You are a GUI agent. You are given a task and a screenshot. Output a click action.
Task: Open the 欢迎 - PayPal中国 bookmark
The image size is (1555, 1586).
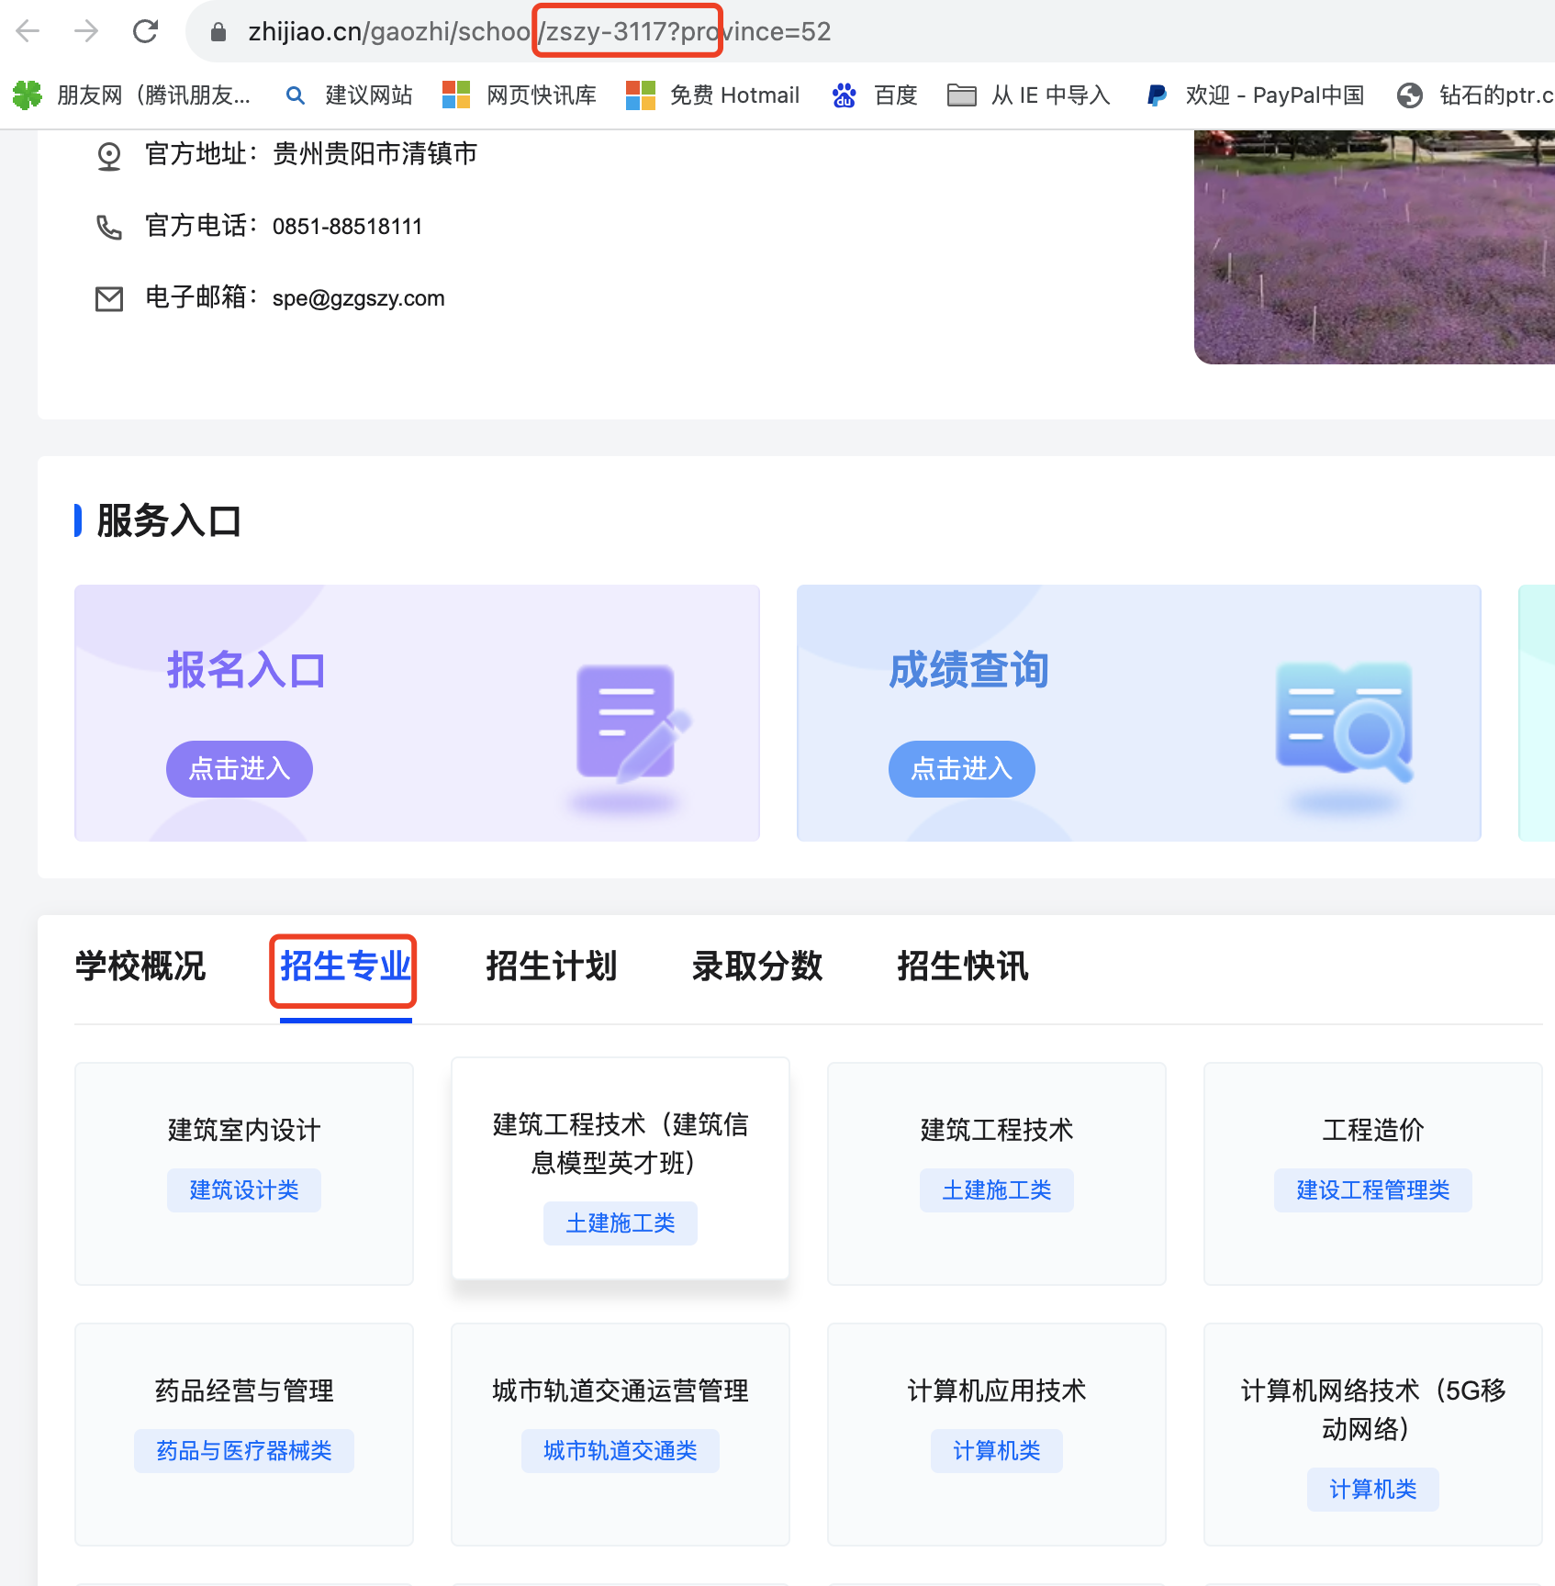pos(1255,95)
